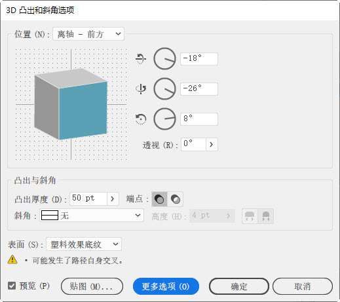Click the Y-axis rotation angle dial

pos(164,89)
